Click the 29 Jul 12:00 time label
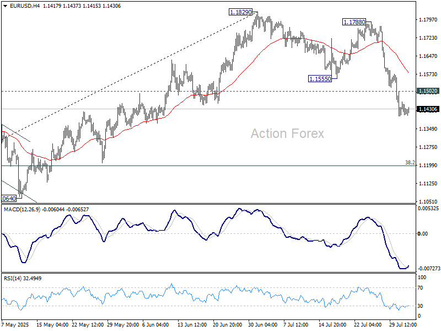Screen dimensions: 441x331 pyautogui.click(x=403, y=324)
